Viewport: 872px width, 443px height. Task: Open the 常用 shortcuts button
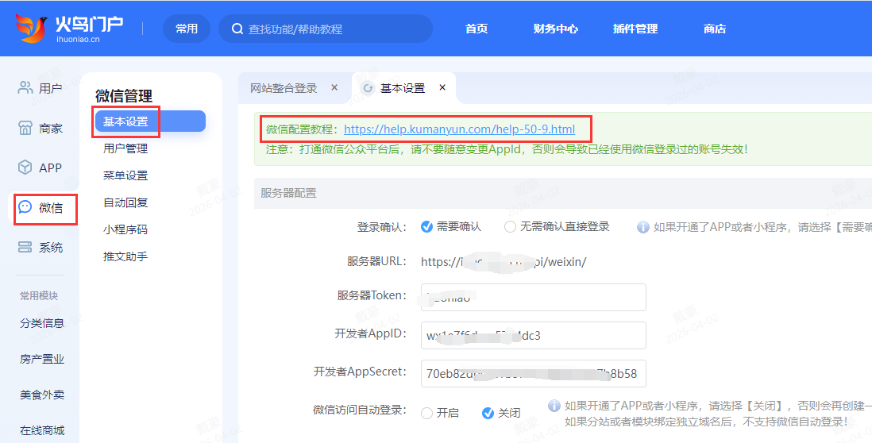pyautogui.click(x=187, y=29)
